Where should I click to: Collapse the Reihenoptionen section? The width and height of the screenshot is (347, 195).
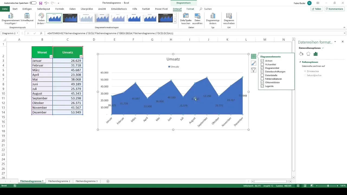[300, 62]
